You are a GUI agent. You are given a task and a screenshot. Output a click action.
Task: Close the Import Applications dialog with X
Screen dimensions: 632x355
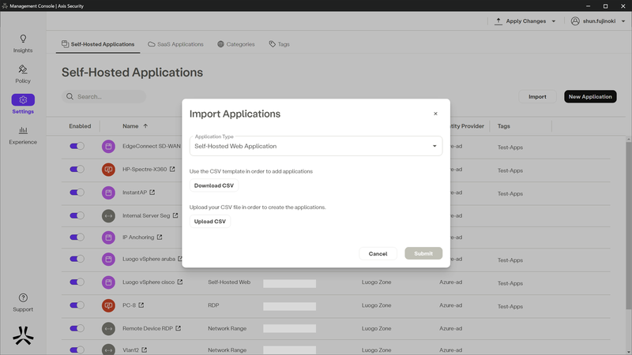(x=435, y=114)
